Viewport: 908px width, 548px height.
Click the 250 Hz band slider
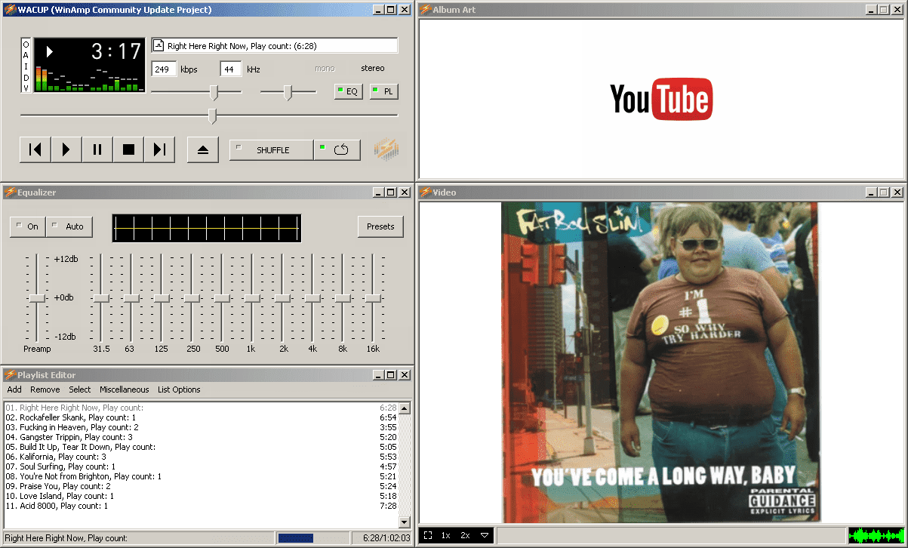pyautogui.click(x=192, y=298)
